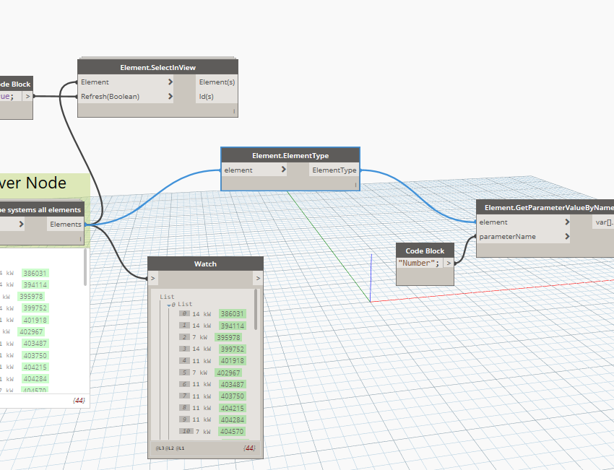The height and width of the screenshot is (470, 614).
Task: Click the @L1 list level label in Watch
Action: coord(181,448)
